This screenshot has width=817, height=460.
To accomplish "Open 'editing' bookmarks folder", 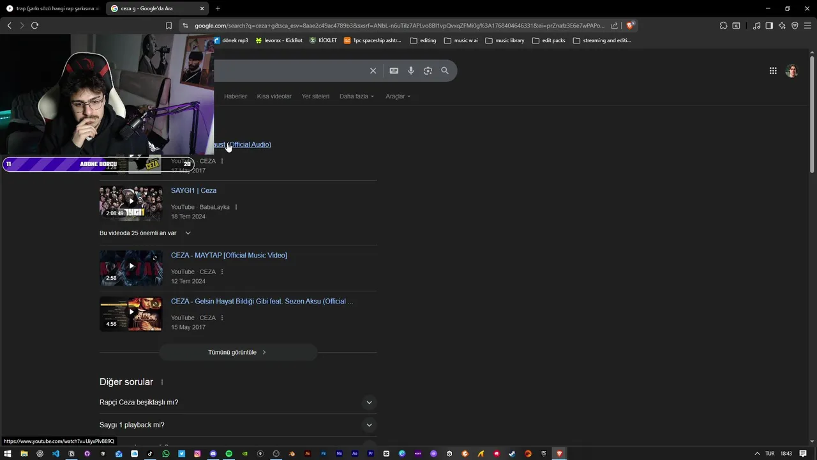I will click(423, 40).
